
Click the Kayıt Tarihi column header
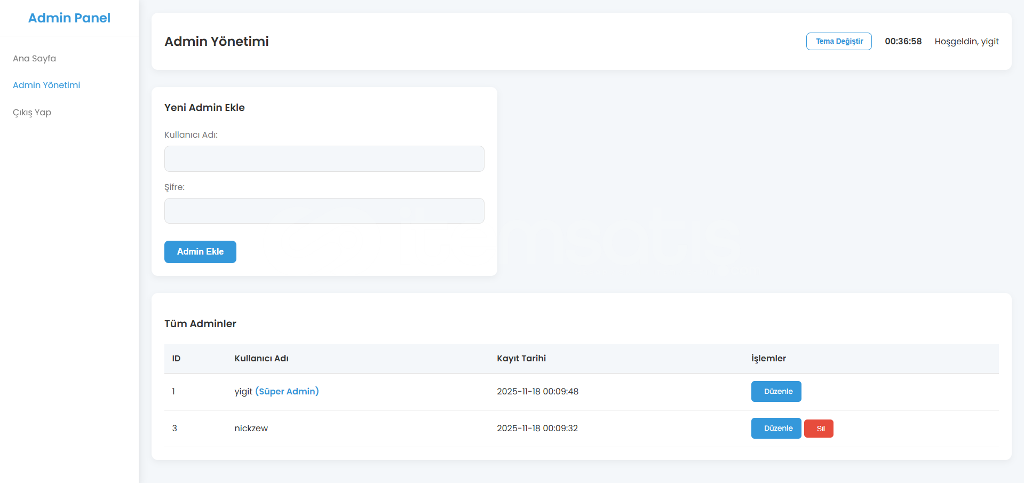point(521,358)
